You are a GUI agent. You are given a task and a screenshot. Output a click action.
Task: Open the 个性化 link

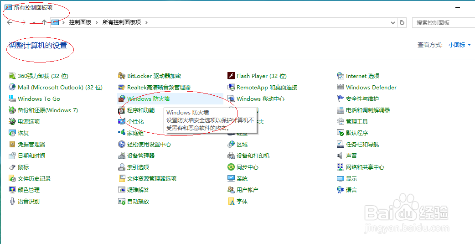coord(135,122)
